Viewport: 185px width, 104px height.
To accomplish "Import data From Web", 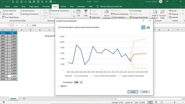I will point(8,14).
